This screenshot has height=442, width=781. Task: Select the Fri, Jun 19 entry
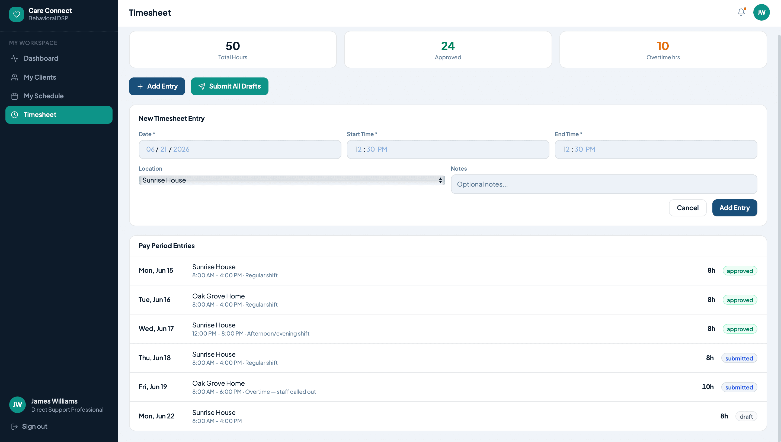coord(448,387)
